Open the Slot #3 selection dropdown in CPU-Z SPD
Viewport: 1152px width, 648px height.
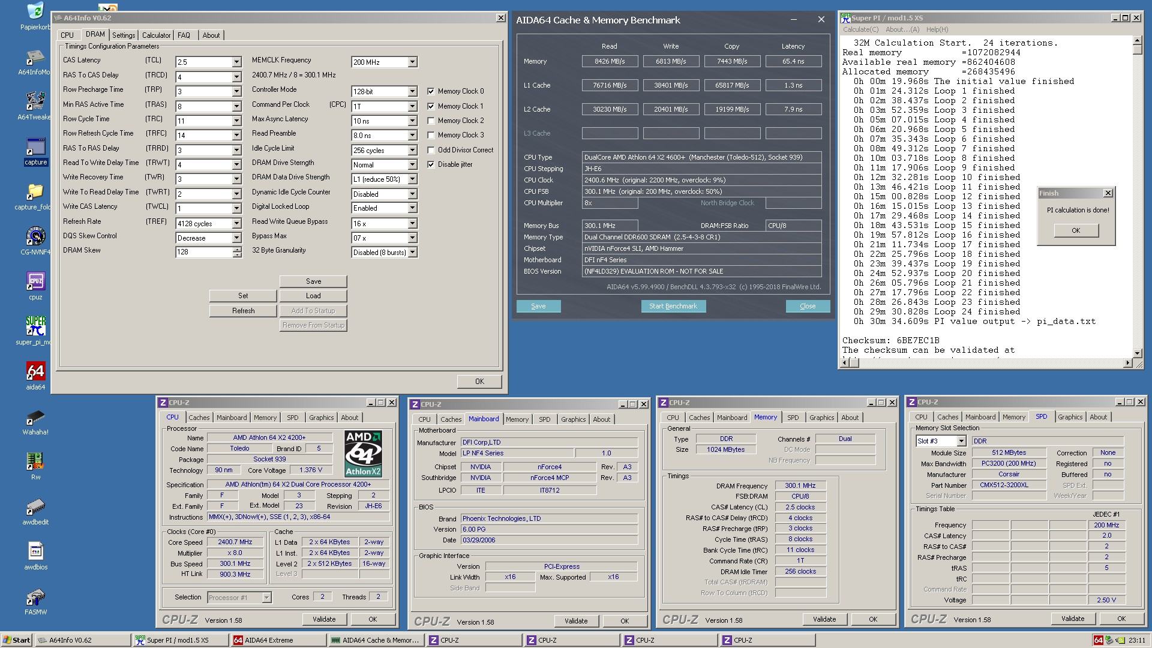[x=961, y=441]
